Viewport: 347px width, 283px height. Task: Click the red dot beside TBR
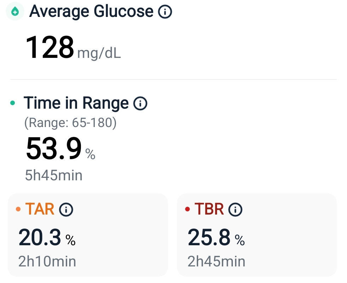187,210
